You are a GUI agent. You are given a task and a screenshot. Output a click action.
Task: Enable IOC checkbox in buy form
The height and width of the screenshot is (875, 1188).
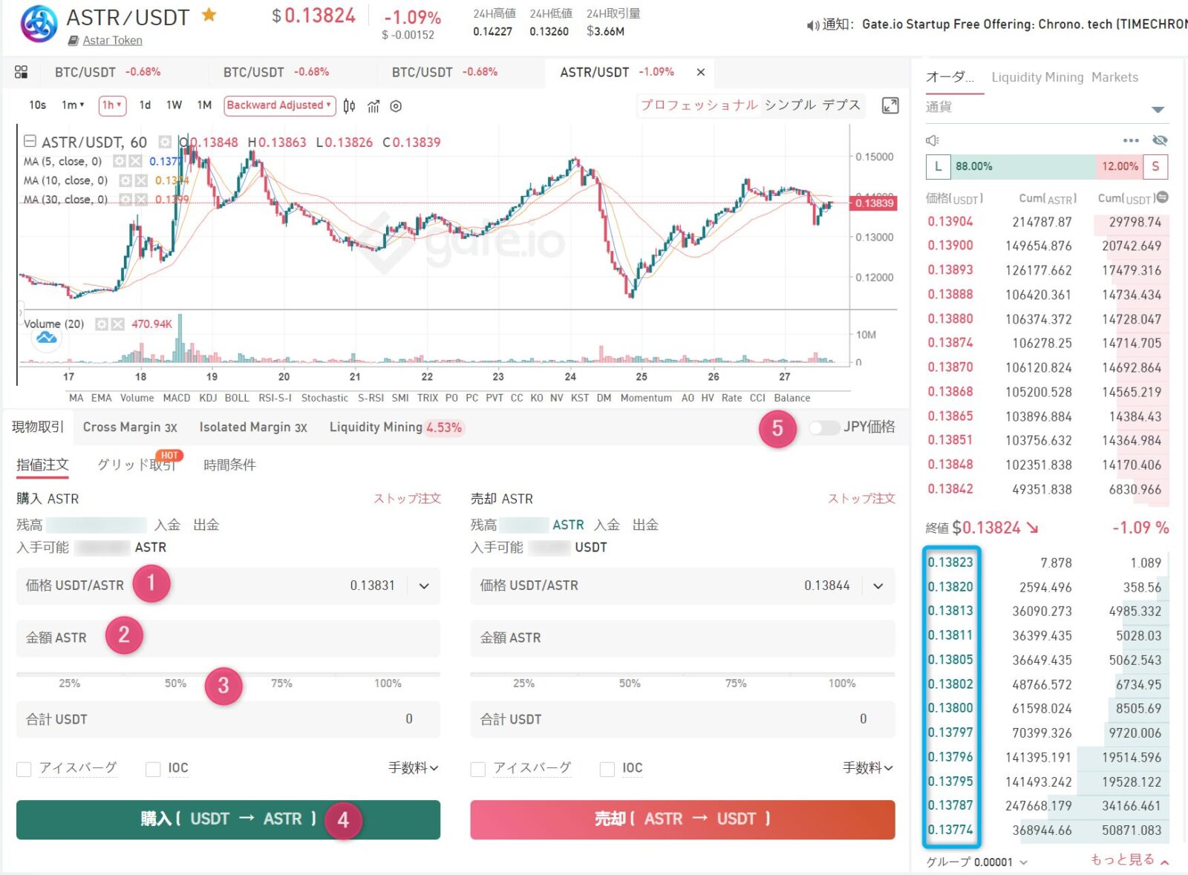pyautogui.click(x=153, y=769)
